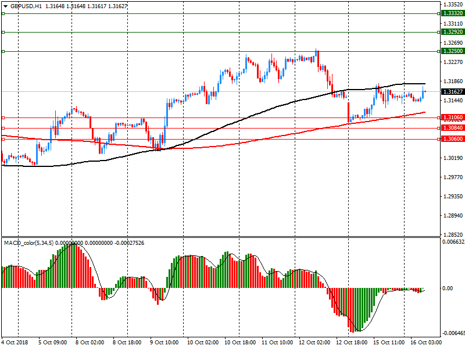
Task: Click the MACD_color(5,34,5) indicator label
Action: click(x=28, y=243)
